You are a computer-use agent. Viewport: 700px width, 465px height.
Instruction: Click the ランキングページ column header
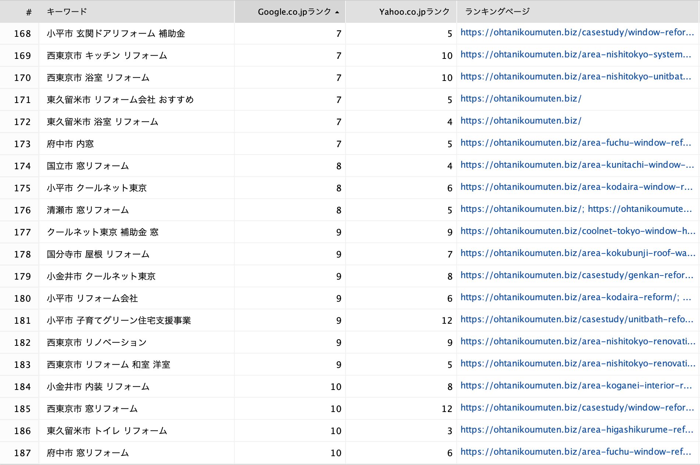497,12
